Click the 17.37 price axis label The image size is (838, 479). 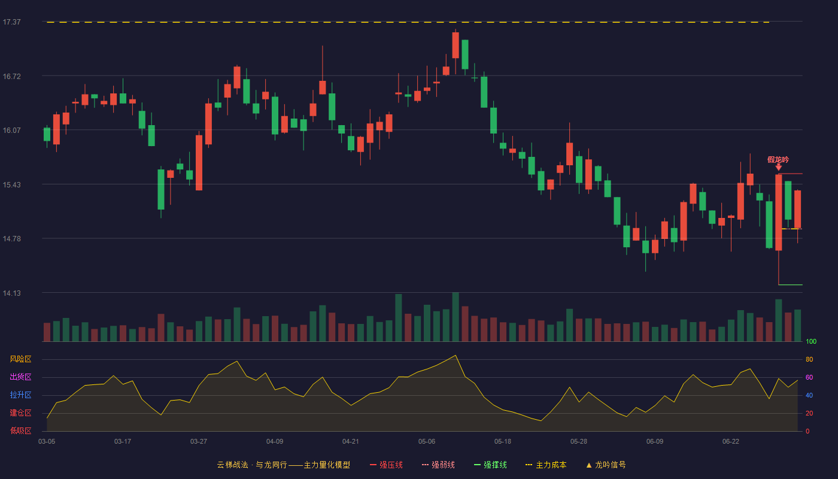point(11,22)
